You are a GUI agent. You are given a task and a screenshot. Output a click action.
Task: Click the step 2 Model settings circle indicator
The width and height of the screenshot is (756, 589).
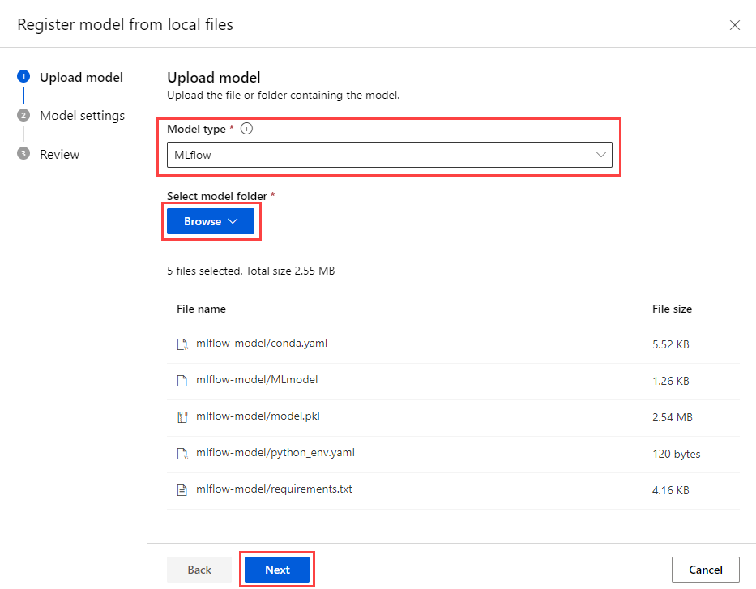coord(22,115)
